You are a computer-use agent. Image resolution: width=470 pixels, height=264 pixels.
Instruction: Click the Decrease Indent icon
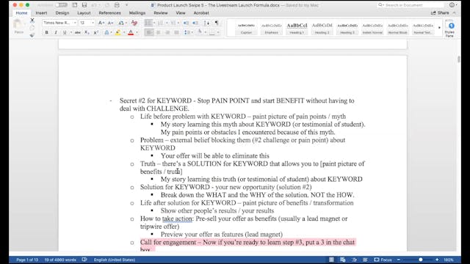pos(186,23)
